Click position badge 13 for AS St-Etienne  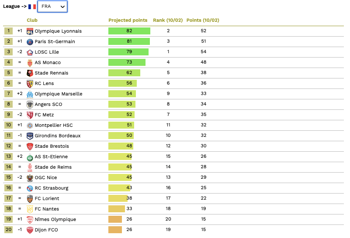coord(8,156)
